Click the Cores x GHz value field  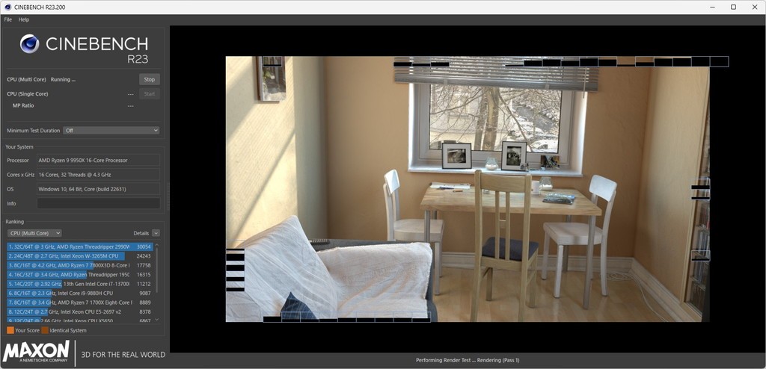98,175
